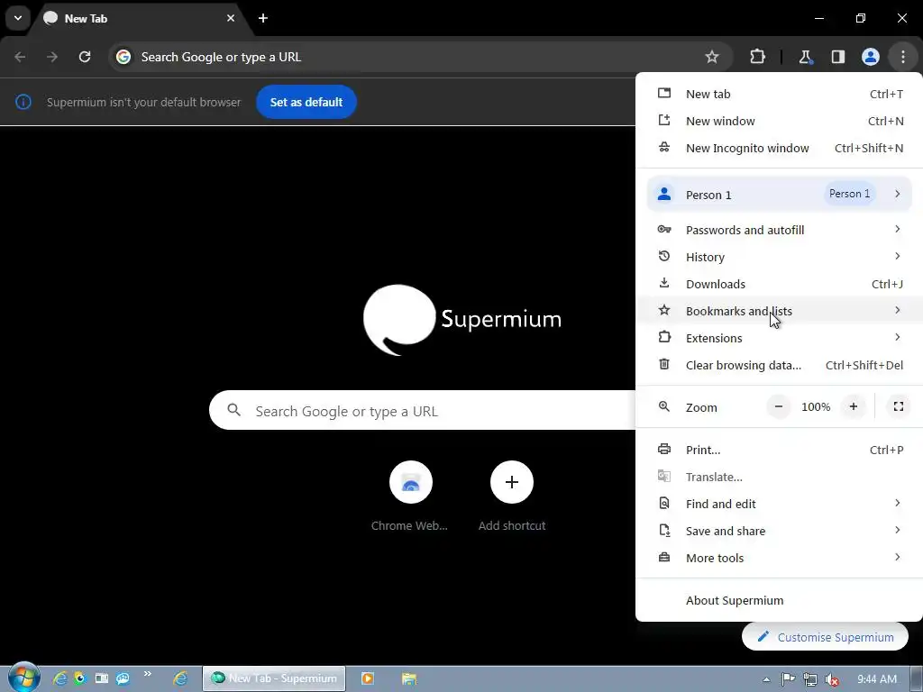The image size is (923, 692).
Task: Open the media player taskbar icon
Action: [x=368, y=678]
